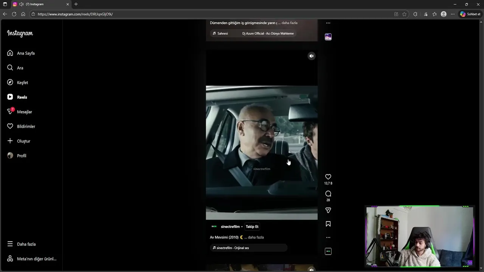Screen dimensions: 484x272
Task: Open the split screen toolbar icon
Action: click(396, 14)
